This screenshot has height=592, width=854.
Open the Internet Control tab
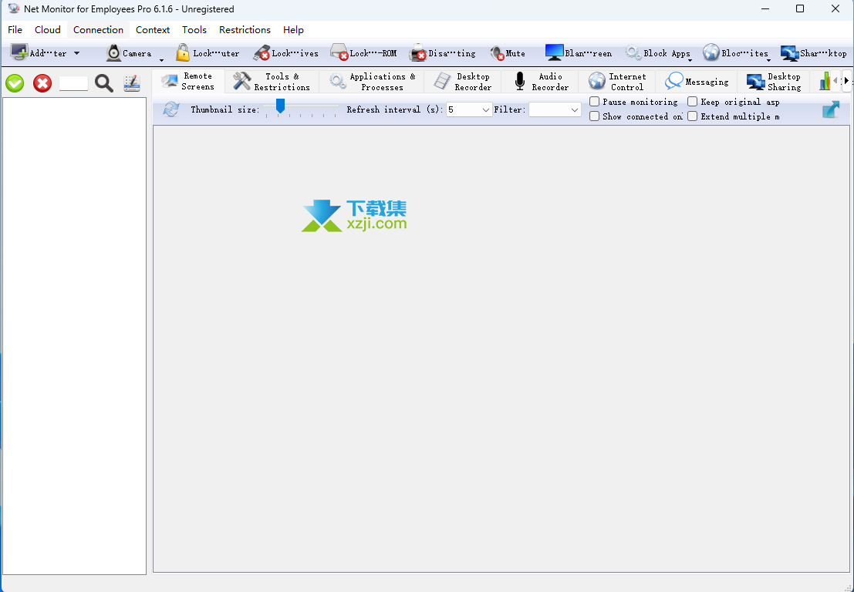click(617, 82)
